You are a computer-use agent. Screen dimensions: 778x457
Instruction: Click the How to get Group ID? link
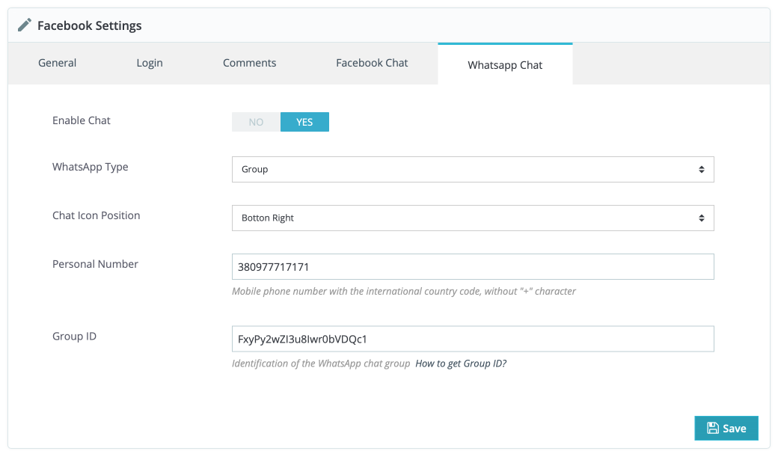[x=461, y=364]
